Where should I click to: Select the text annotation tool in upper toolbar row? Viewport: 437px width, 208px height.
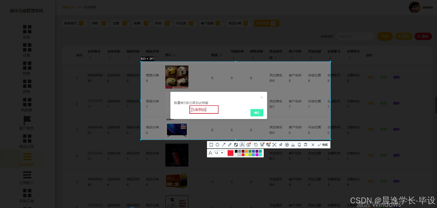(x=242, y=145)
